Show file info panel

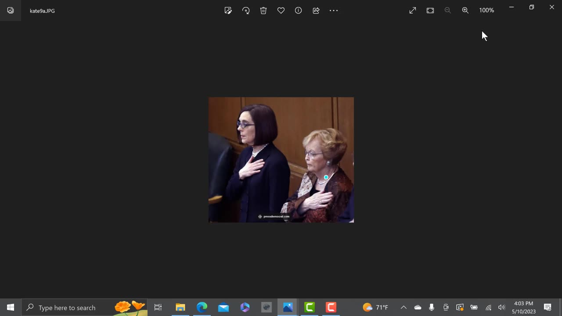299,11
